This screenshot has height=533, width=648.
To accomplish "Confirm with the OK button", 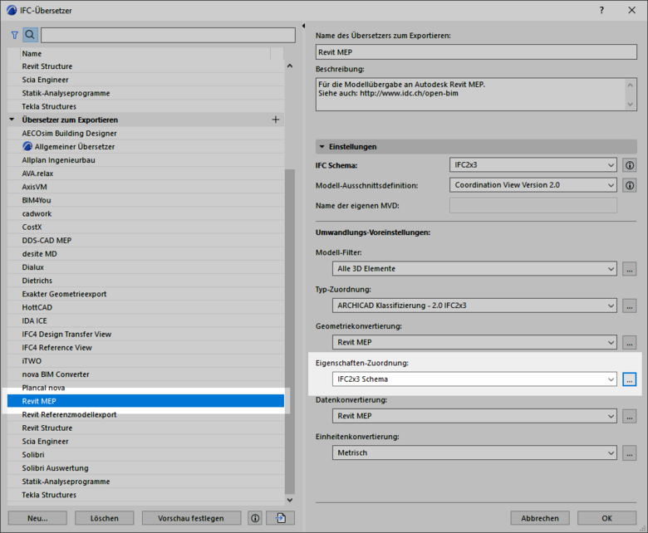I will point(606,518).
